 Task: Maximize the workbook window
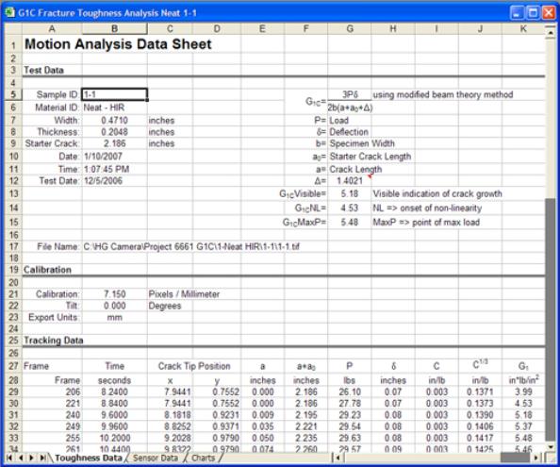point(533,13)
